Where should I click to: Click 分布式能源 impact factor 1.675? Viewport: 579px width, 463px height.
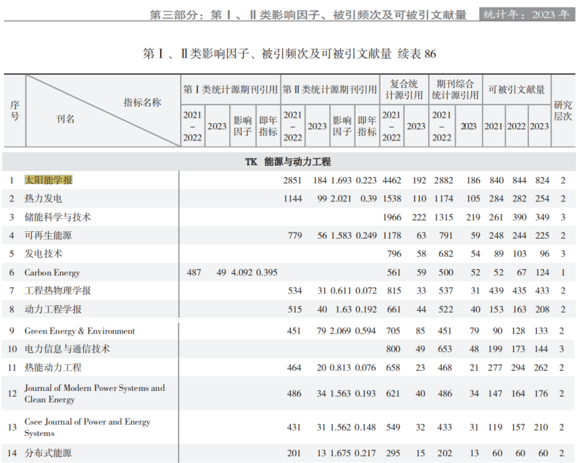pyautogui.click(x=340, y=453)
